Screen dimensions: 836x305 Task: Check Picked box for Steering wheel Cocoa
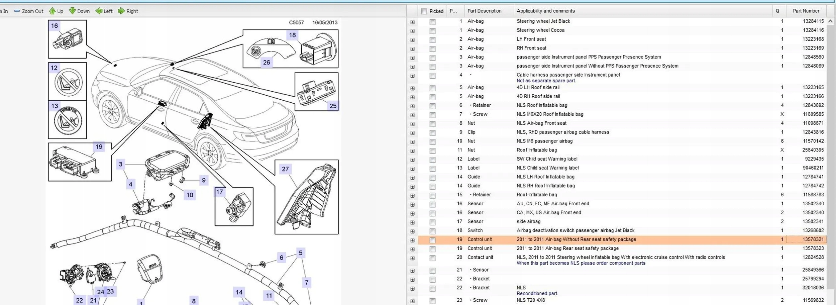[x=432, y=31]
